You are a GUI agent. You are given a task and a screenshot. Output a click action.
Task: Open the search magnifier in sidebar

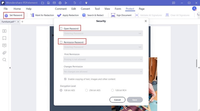point(4,60)
